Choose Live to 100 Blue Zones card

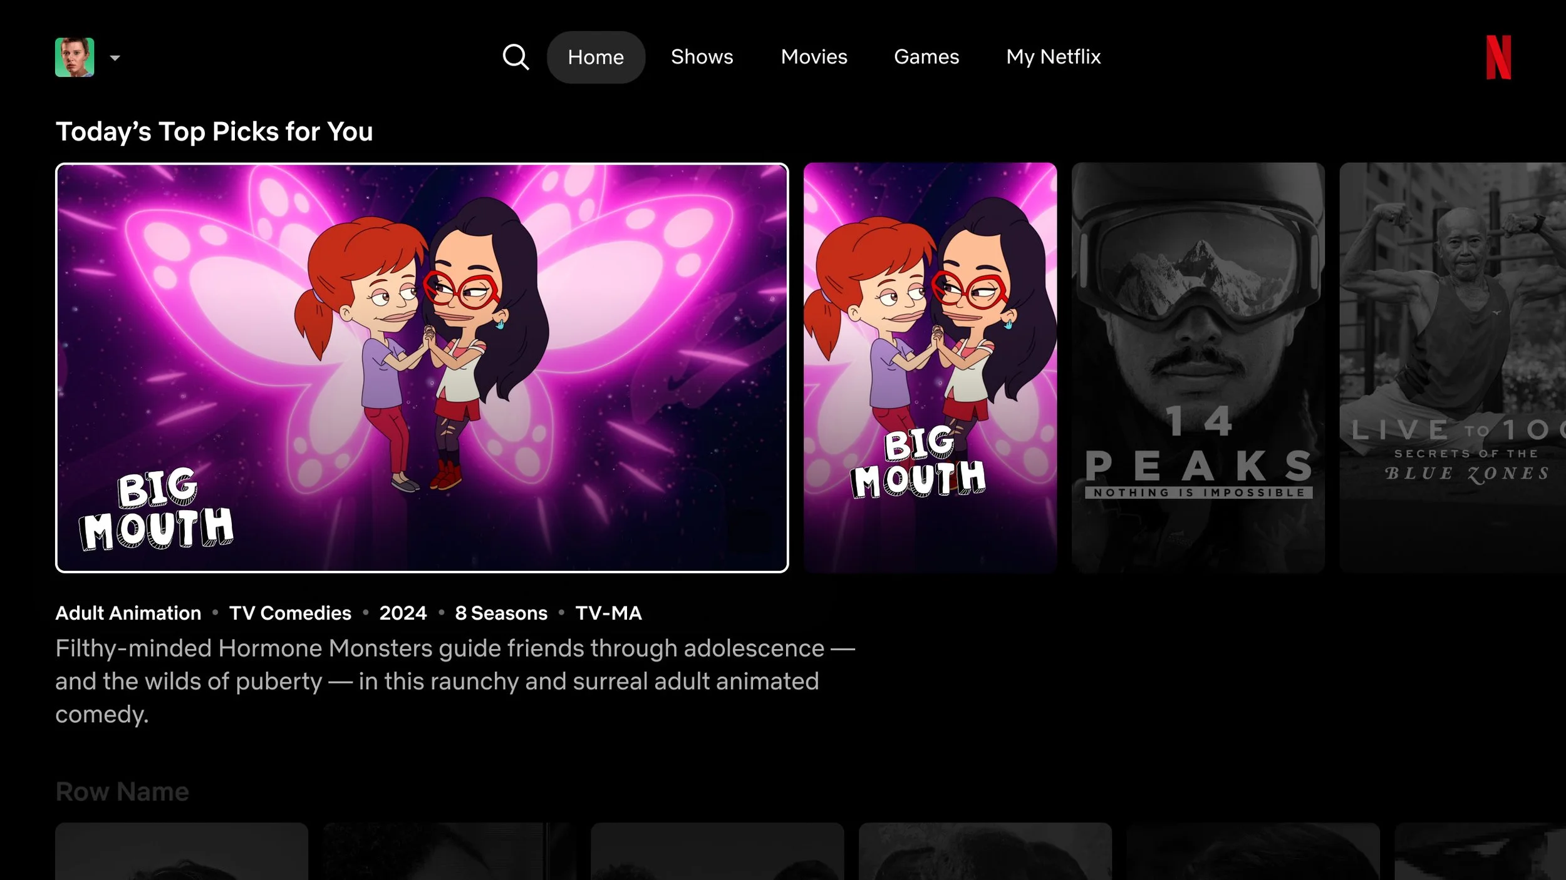tap(1452, 368)
